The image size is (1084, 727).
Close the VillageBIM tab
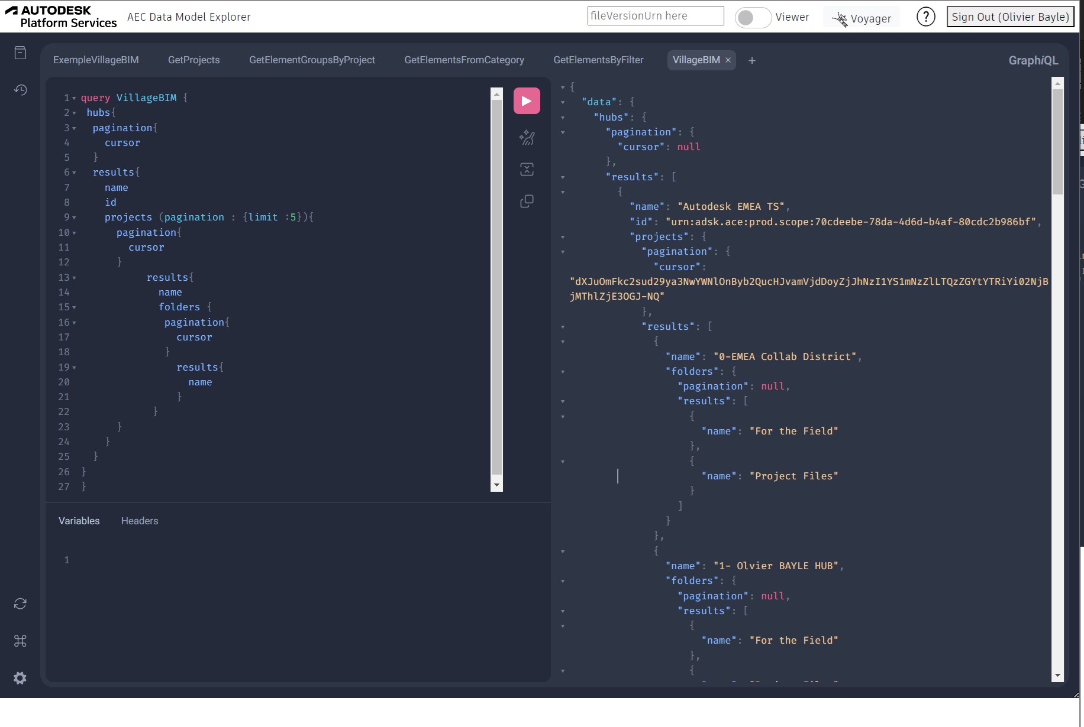click(728, 60)
